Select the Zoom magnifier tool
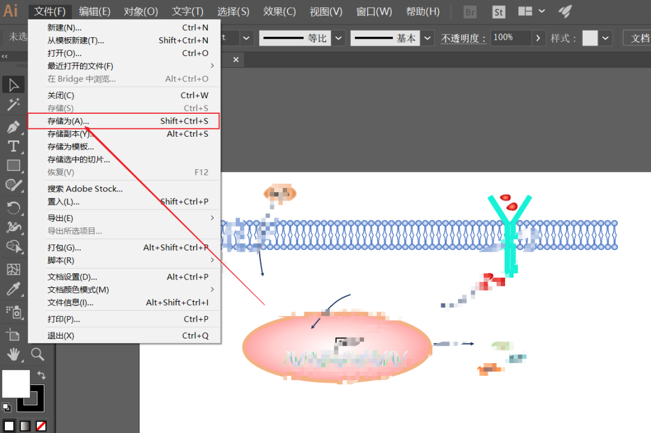 click(37, 354)
